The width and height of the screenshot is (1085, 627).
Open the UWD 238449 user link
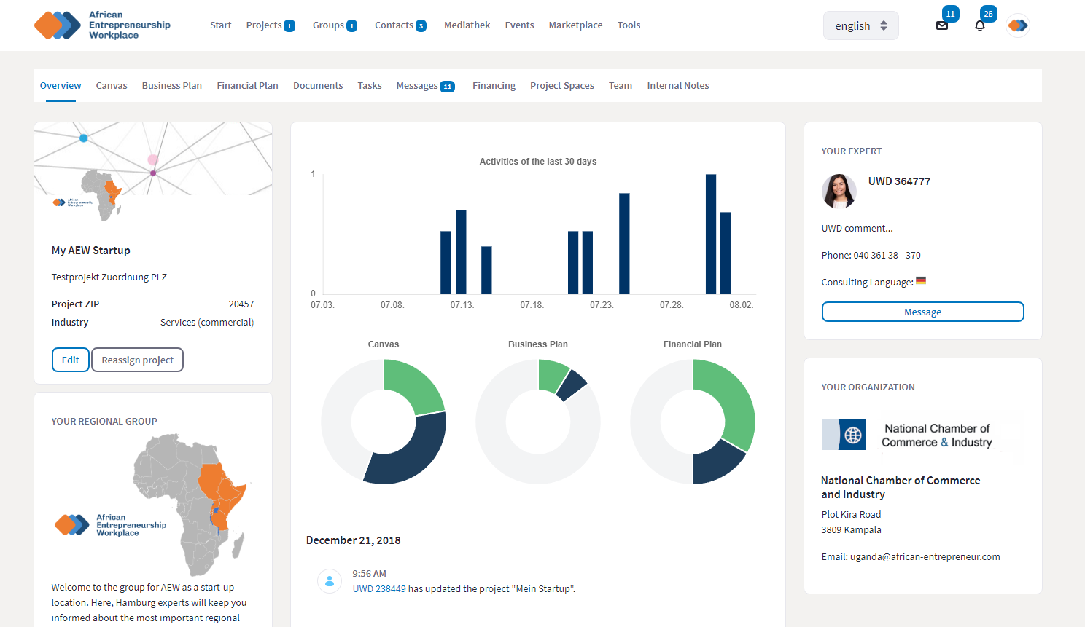[379, 589]
